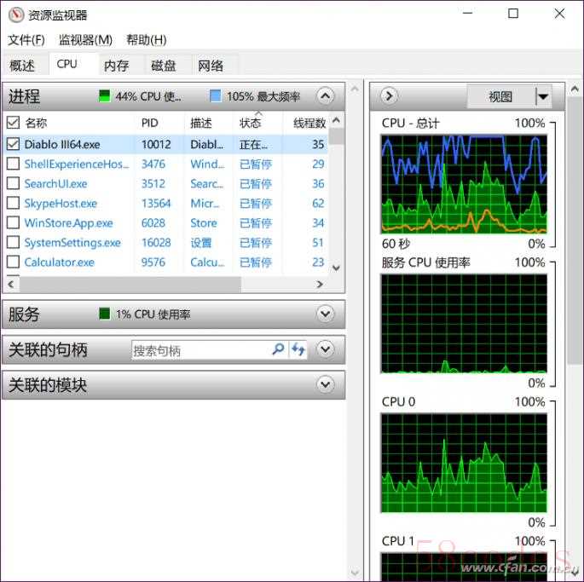584x582 pixels.
Task: Click the Resource Monitor app icon in title bar
Action: point(16,14)
